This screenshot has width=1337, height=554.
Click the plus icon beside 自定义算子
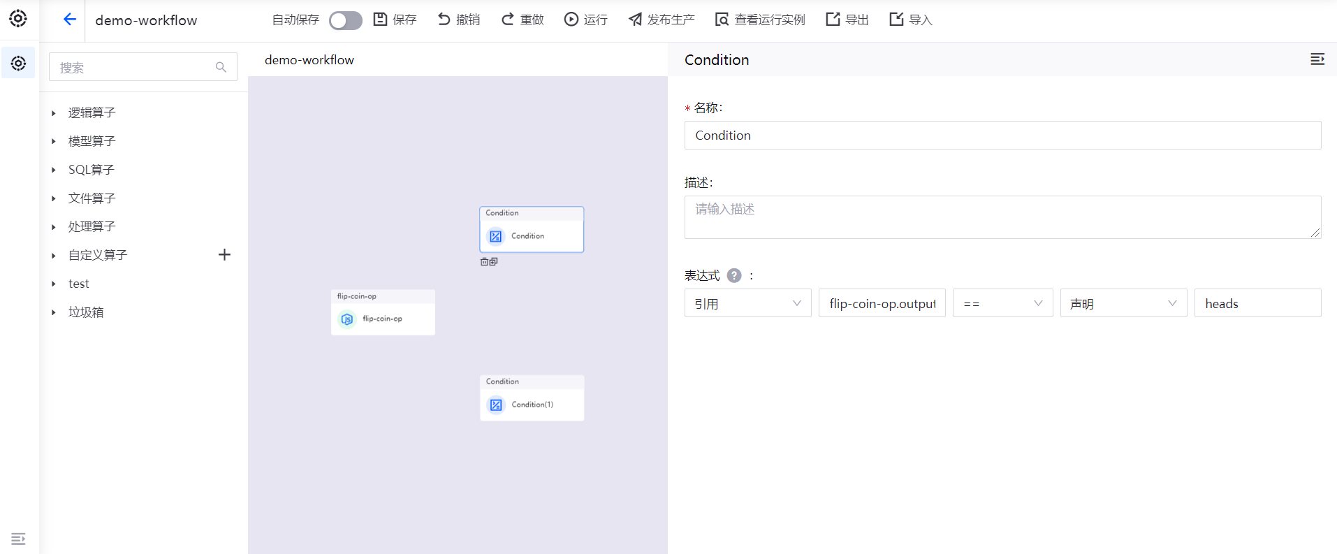(224, 255)
